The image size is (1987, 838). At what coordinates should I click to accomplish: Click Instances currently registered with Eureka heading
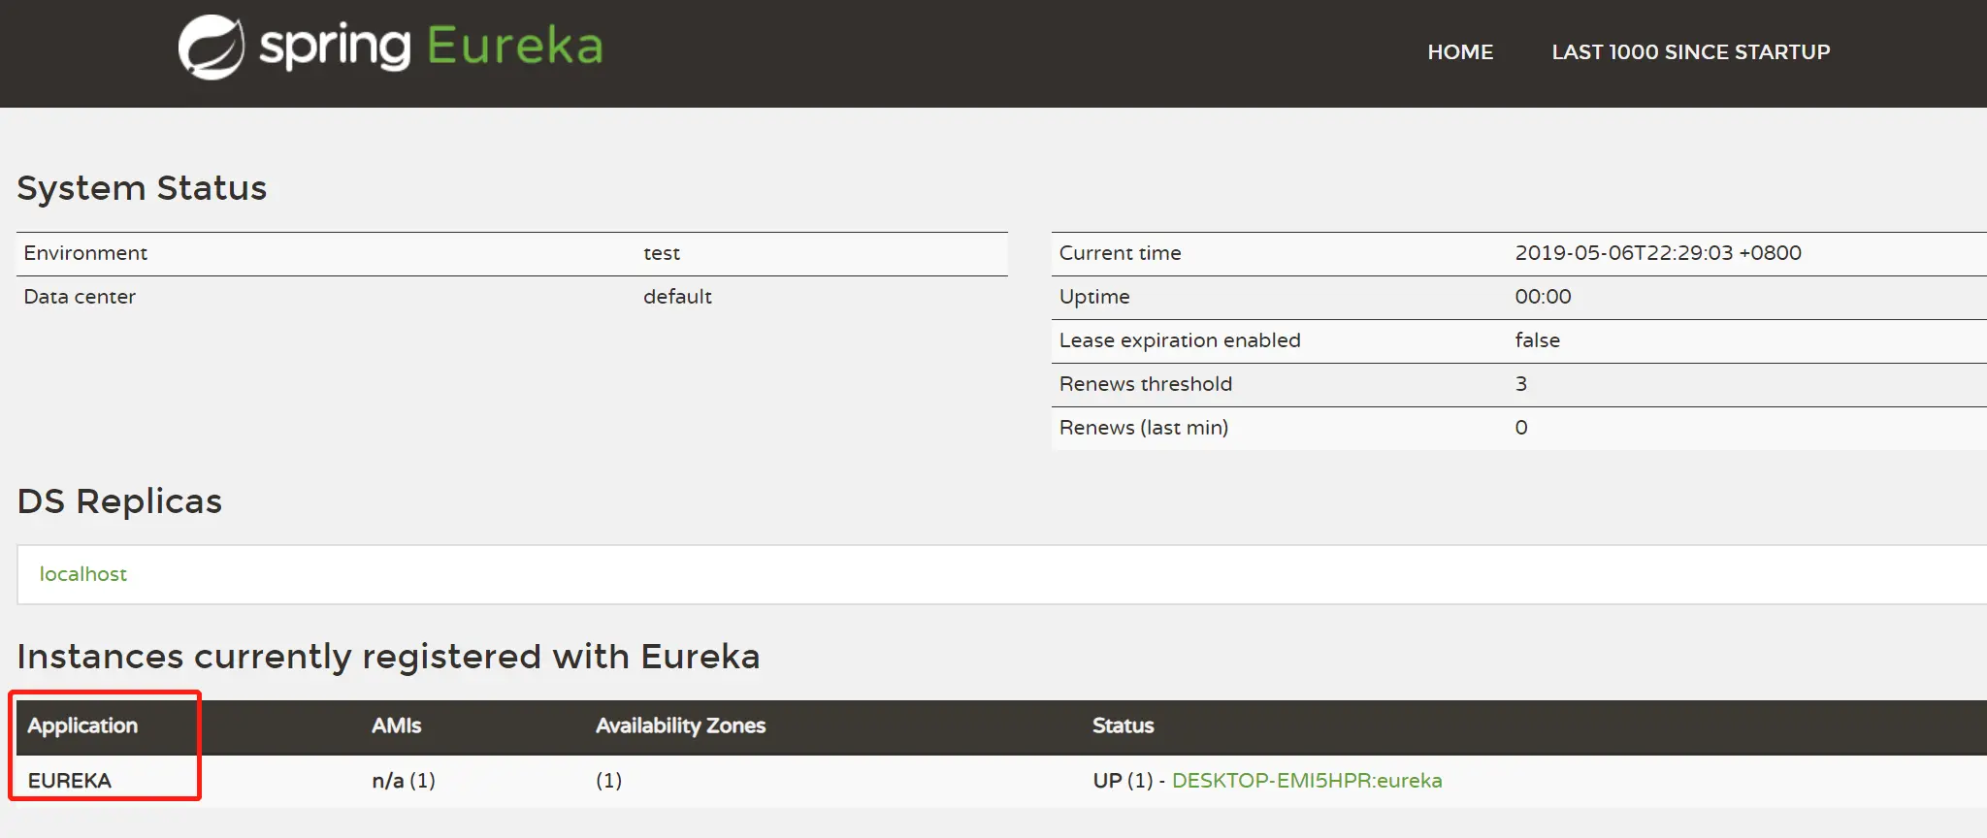[388, 657]
